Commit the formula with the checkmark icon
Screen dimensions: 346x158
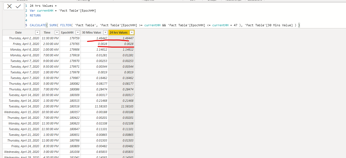tap(18, 6)
